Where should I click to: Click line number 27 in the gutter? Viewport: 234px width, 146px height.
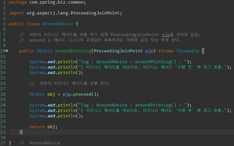tap(3, 143)
